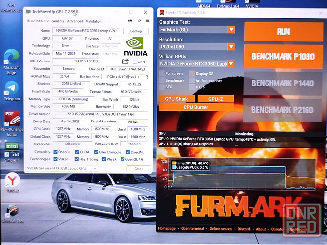Switch to the Sensors tab
Image resolution: width=327 pixels, height=245 pixels.
pos(58,21)
